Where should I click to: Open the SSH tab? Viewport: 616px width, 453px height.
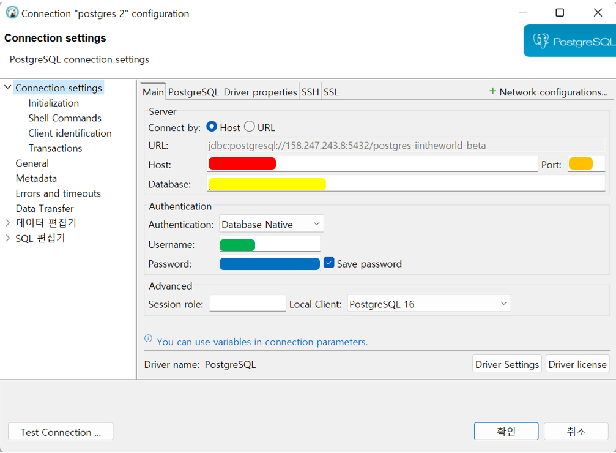(310, 92)
